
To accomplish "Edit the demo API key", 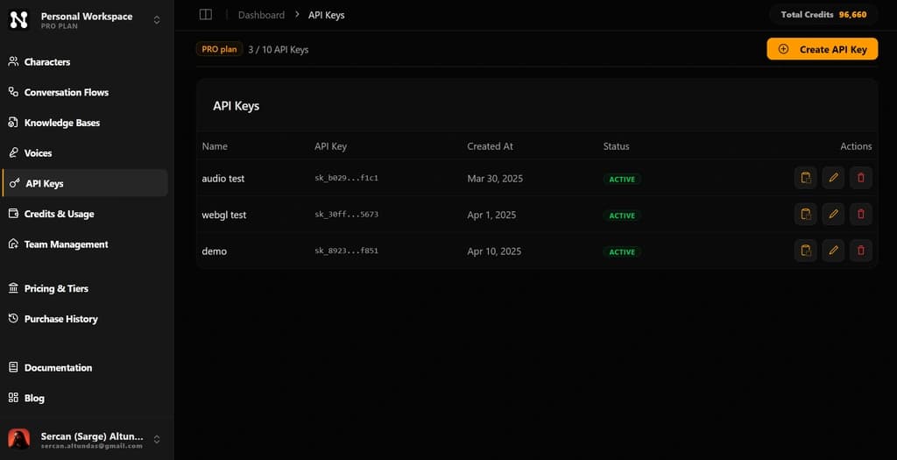I will pyautogui.click(x=833, y=251).
